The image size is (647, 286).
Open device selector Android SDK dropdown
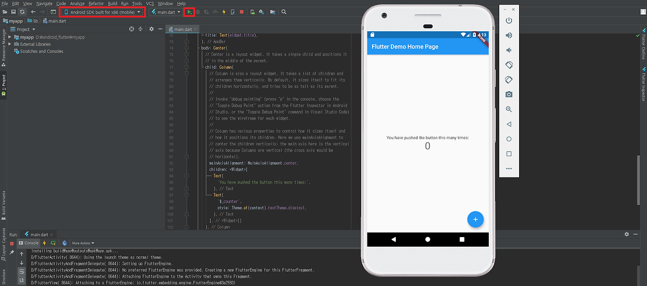click(x=103, y=12)
